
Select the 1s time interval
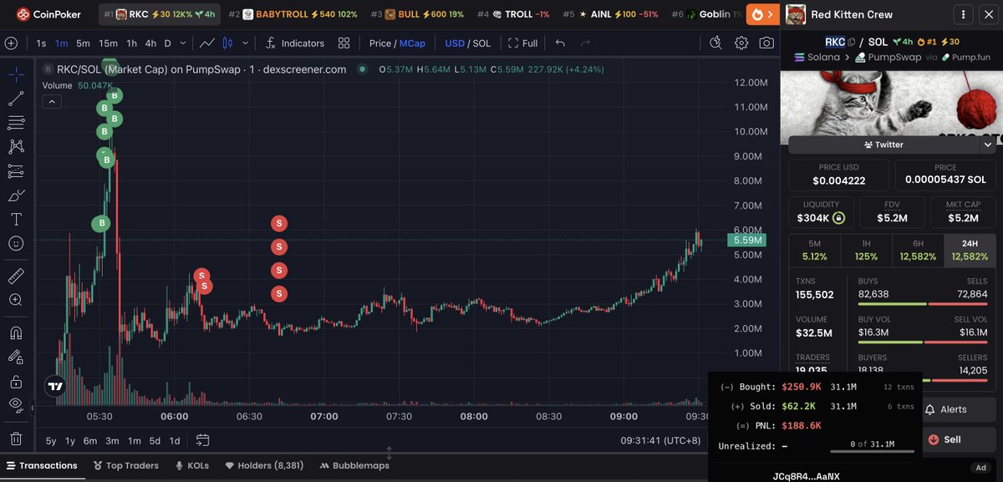(x=41, y=43)
